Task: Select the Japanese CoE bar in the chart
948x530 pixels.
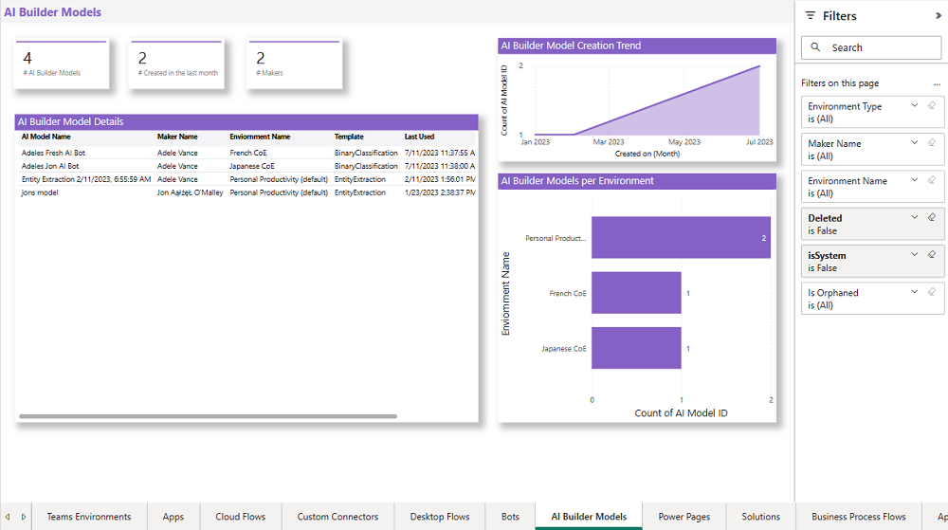Action: tap(636, 348)
